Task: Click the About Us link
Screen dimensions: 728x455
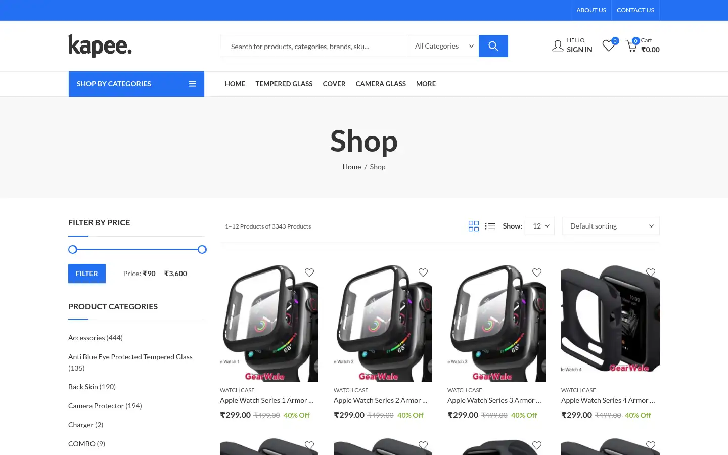Action: tap(591, 10)
